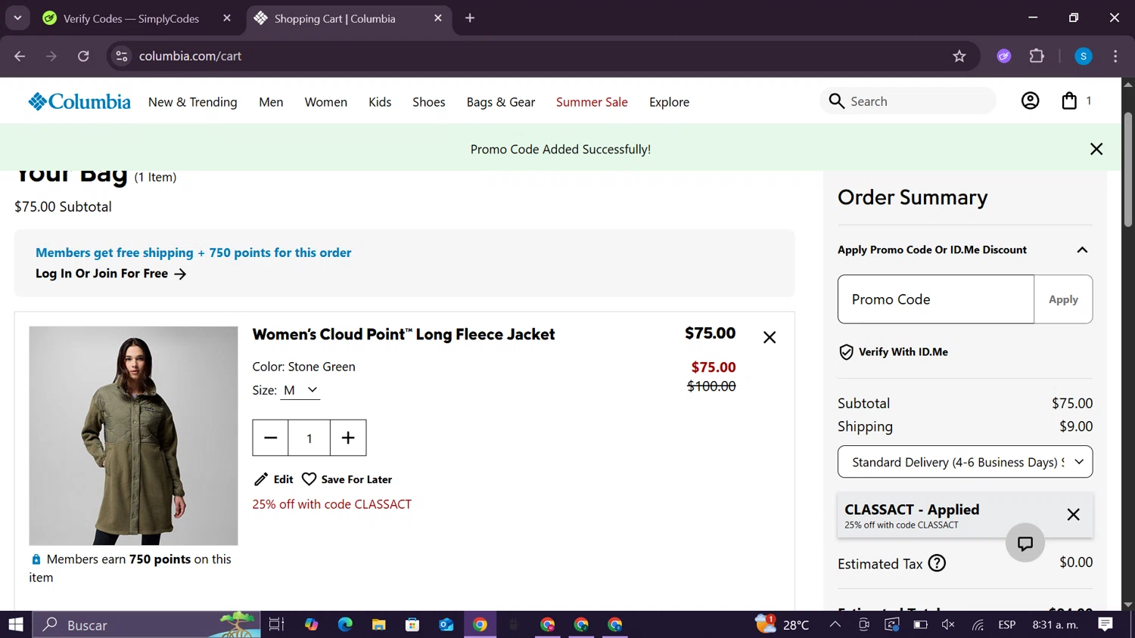Click the muted volume tray icon
Screen dimensions: 1135x638
tap(948, 624)
